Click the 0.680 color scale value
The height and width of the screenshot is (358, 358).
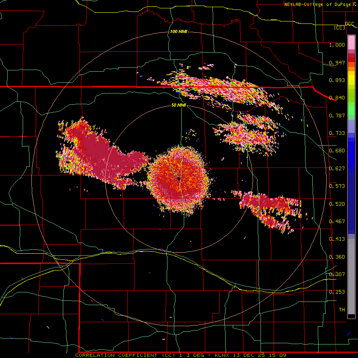[x=337, y=151]
